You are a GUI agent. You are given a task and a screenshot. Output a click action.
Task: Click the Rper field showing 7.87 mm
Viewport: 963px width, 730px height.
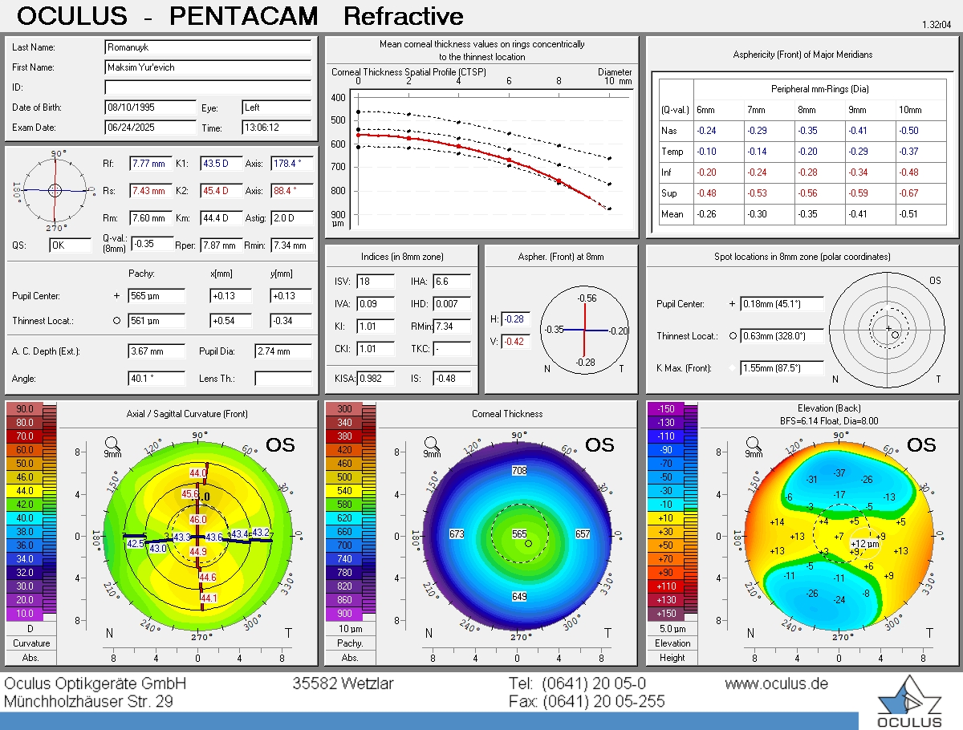(221, 245)
